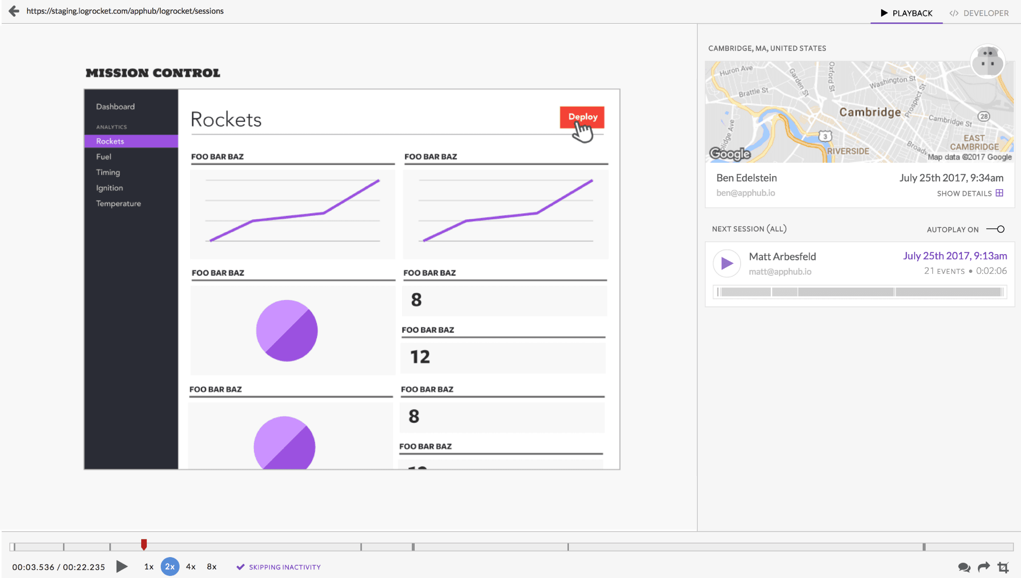This screenshot has height=578, width=1021.
Task: Turn off the Autoplay On switch
Action: [995, 229]
